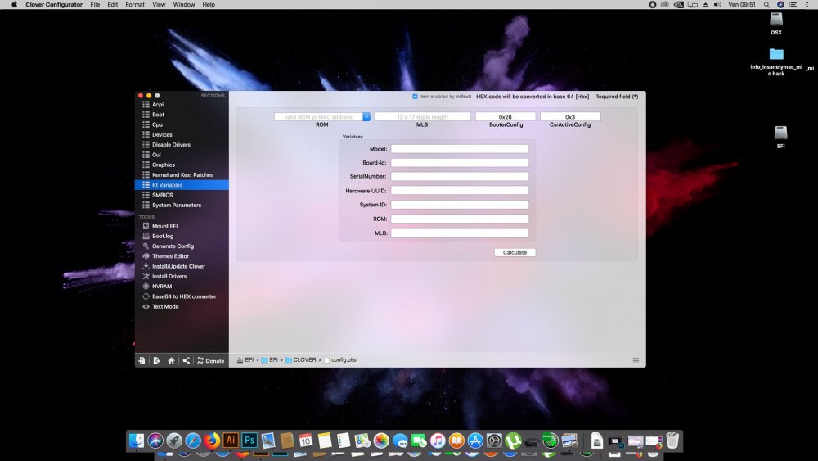Screen dimensions: 818x461
Task: Open the Format menu
Action: (135, 4)
